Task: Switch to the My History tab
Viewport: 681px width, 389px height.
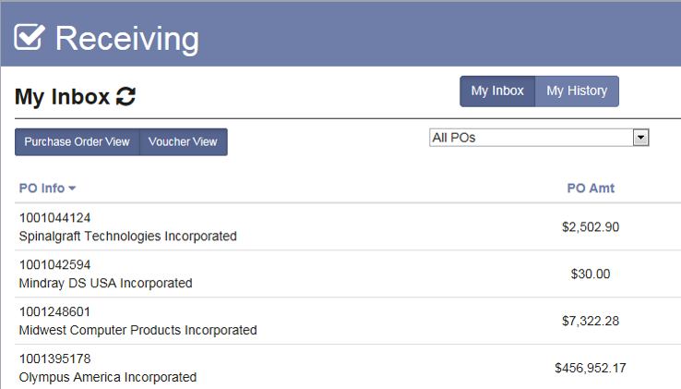Action: pos(577,91)
